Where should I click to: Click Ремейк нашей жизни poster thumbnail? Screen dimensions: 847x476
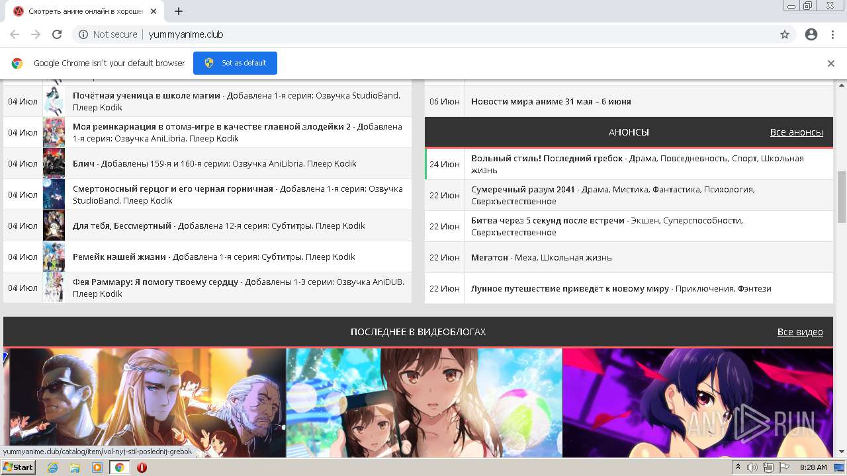54,257
